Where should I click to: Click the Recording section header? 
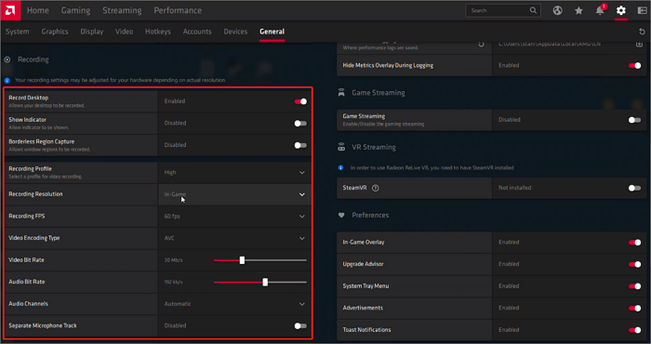33,60
